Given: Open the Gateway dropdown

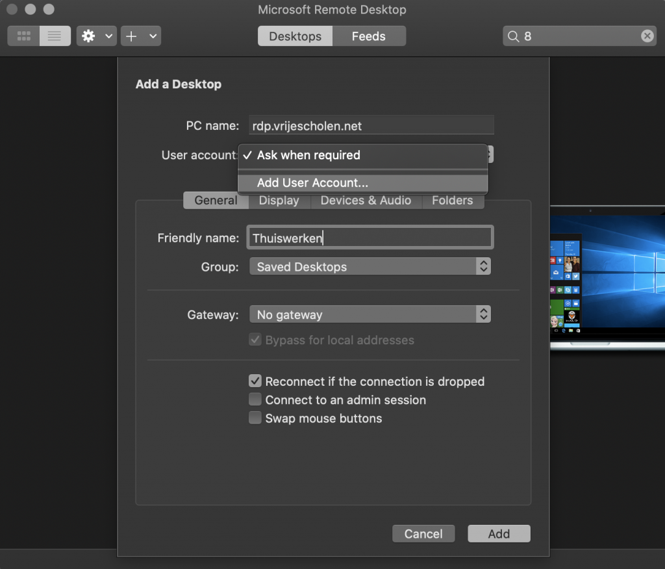Looking at the screenshot, I should pyautogui.click(x=370, y=314).
